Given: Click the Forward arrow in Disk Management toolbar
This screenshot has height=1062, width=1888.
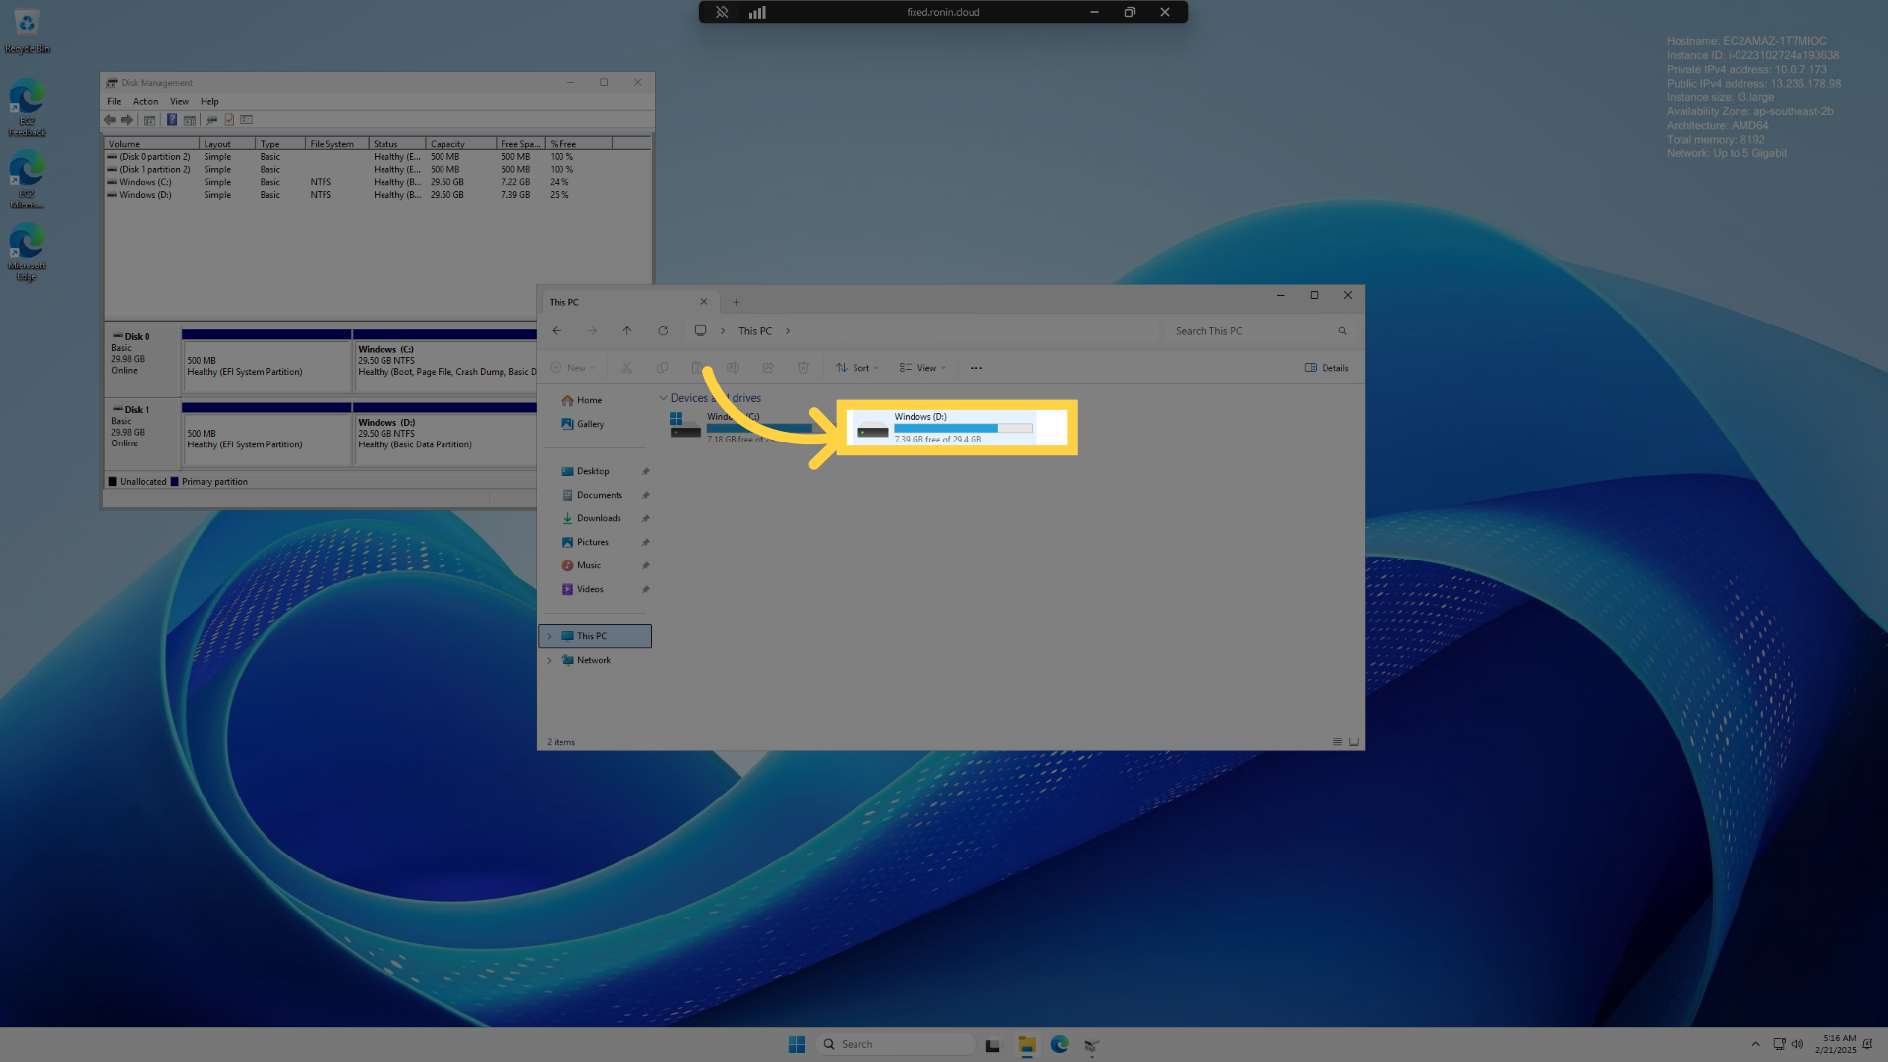Looking at the screenshot, I should (x=127, y=120).
